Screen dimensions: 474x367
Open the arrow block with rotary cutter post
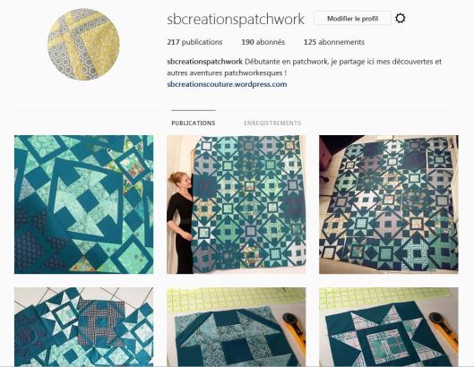click(x=236, y=327)
